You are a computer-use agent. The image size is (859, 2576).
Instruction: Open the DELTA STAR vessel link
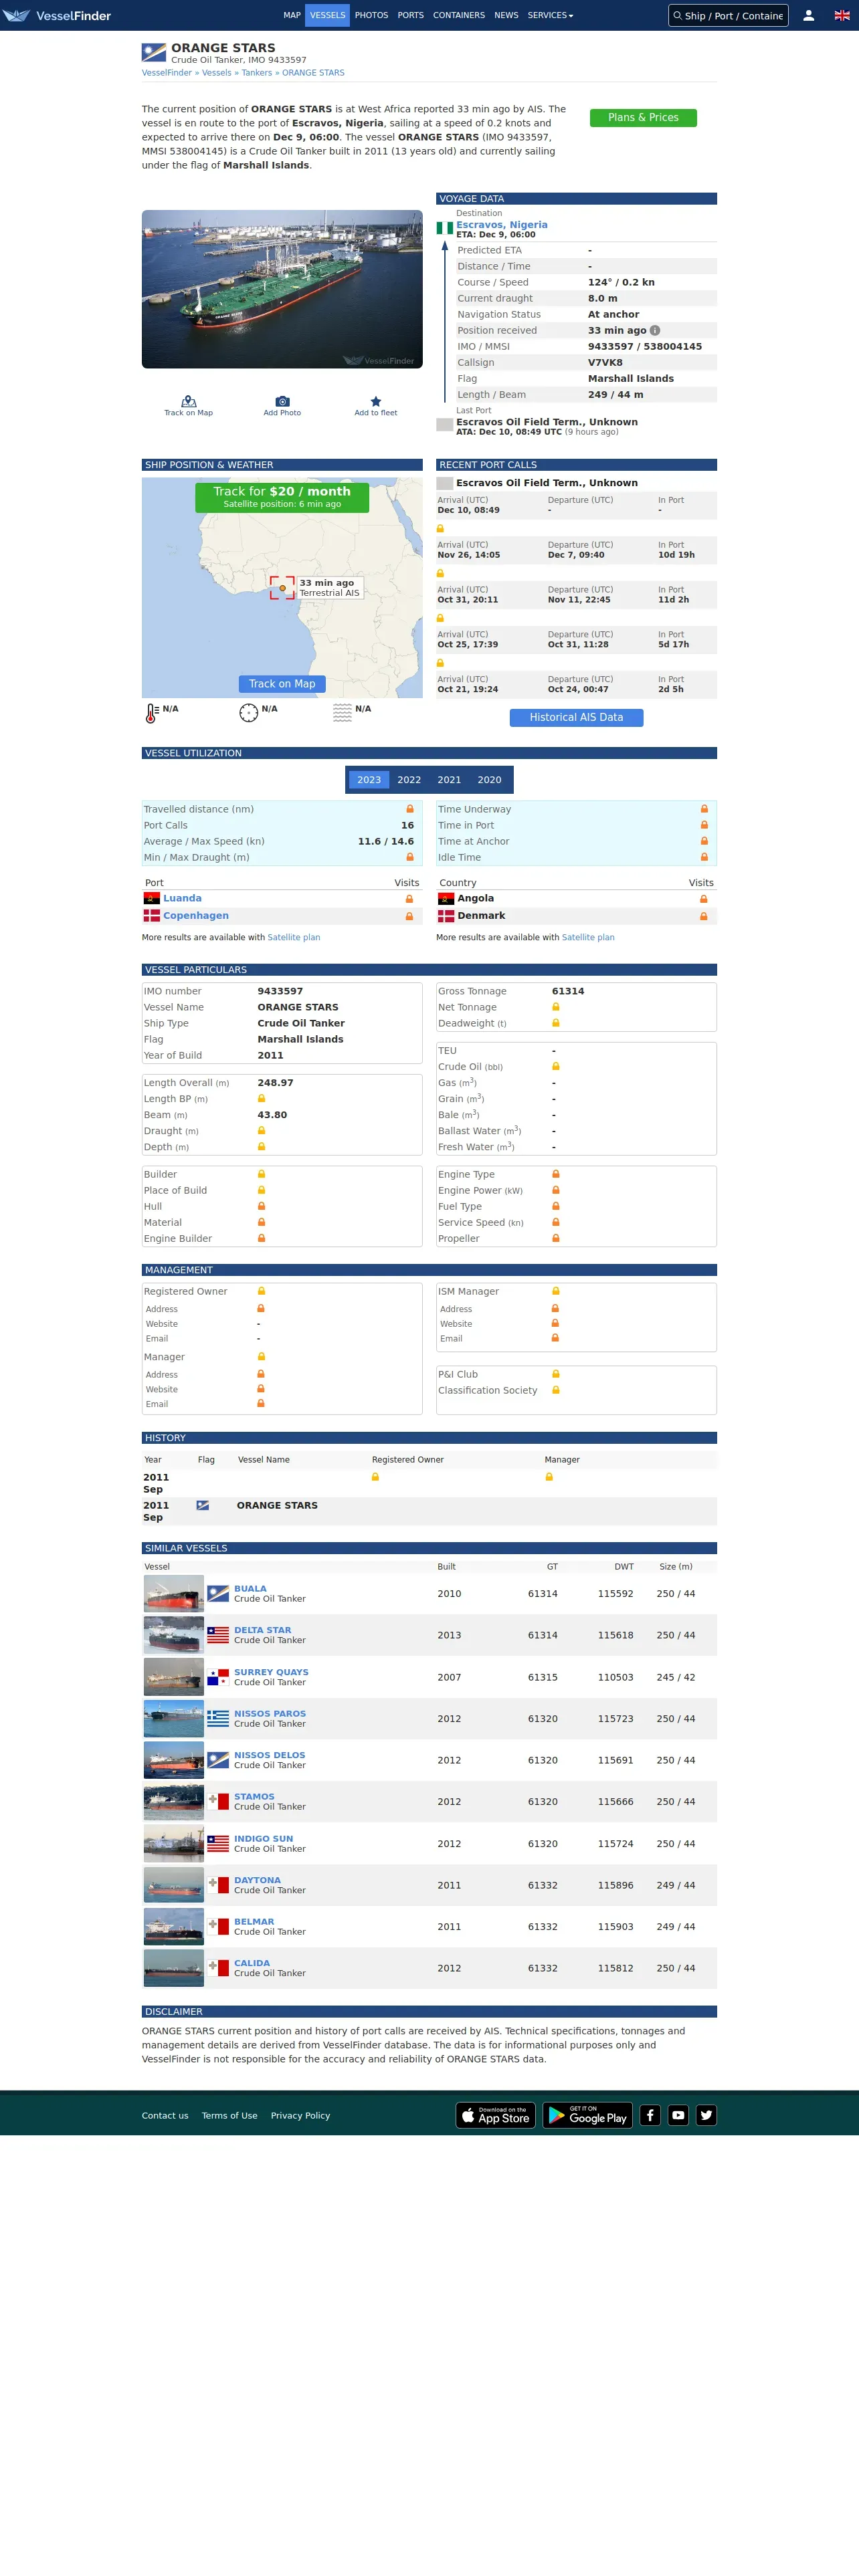point(263,1630)
